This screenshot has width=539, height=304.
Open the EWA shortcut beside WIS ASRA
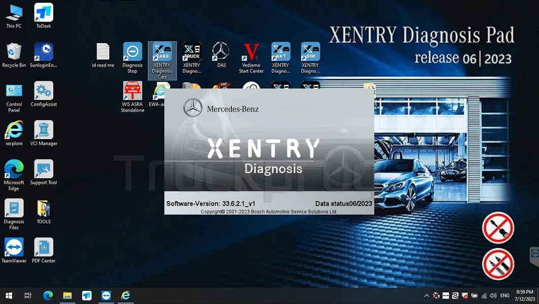pos(159,94)
